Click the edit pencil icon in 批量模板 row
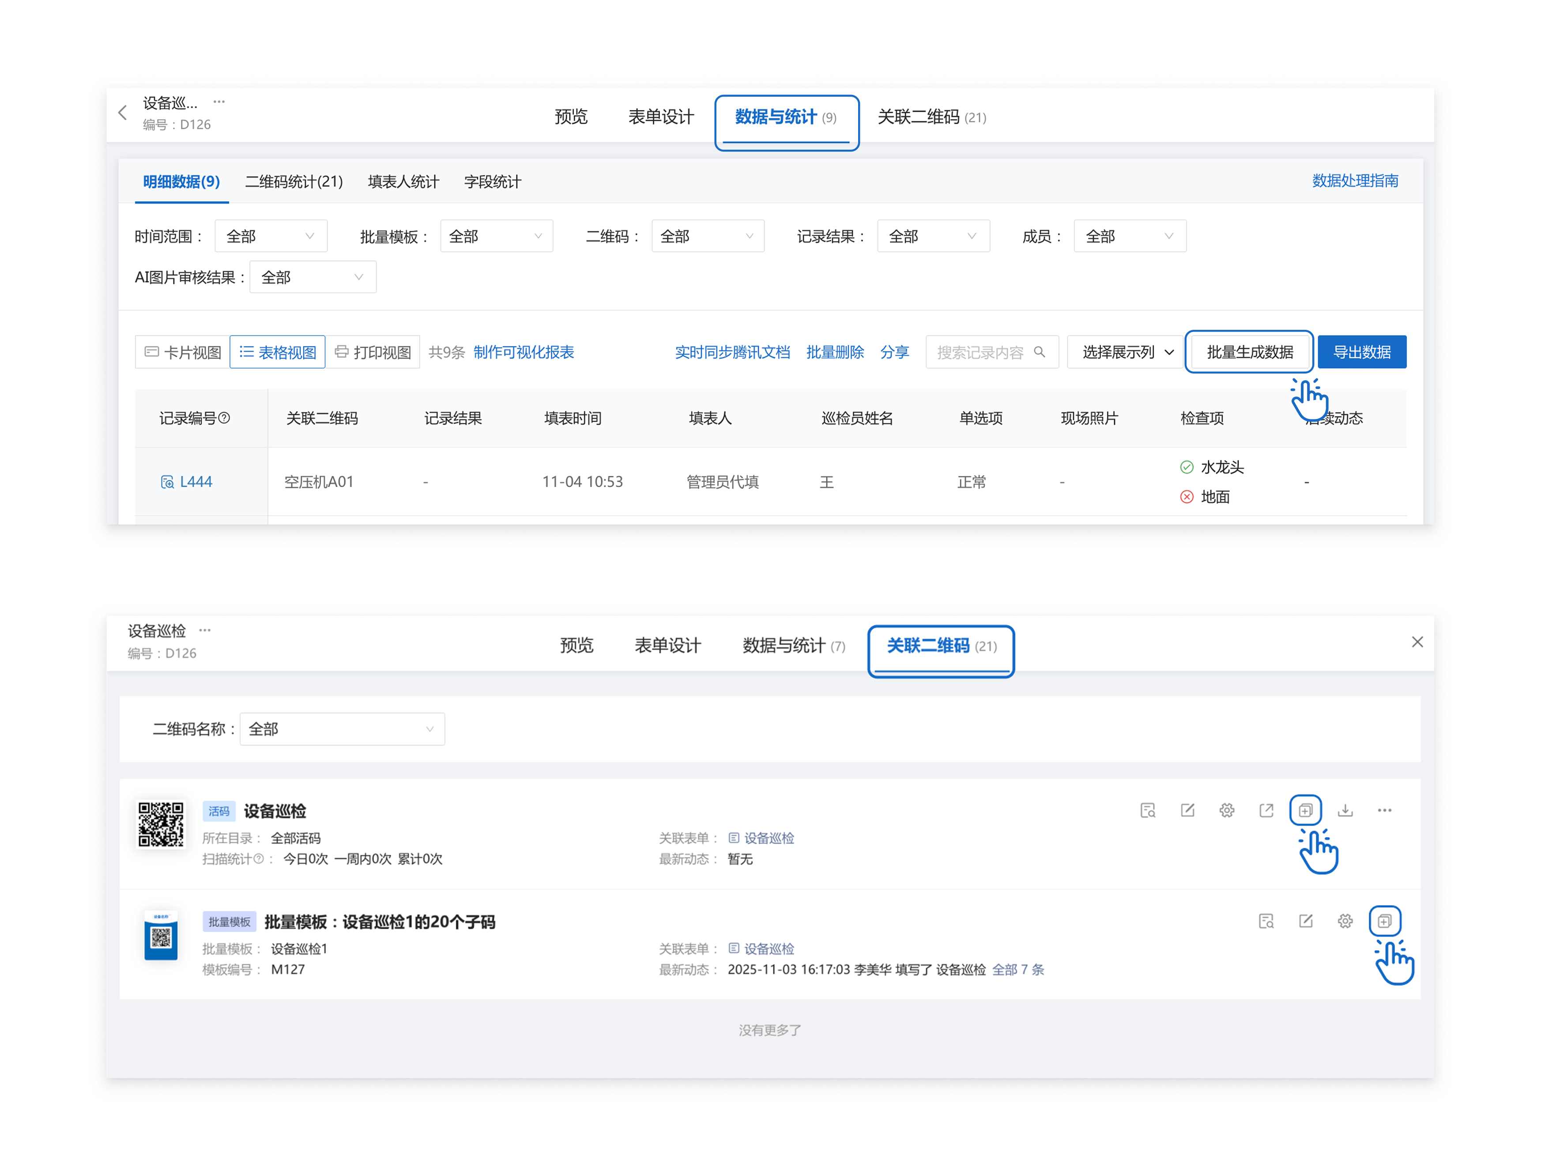The width and height of the screenshot is (1541, 1163). click(1306, 921)
